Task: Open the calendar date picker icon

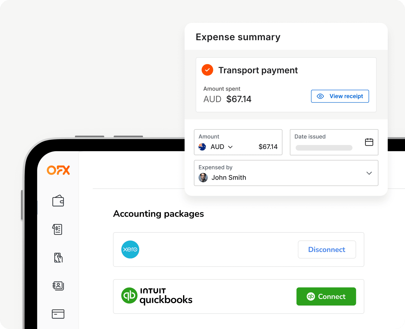Action: [369, 142]
